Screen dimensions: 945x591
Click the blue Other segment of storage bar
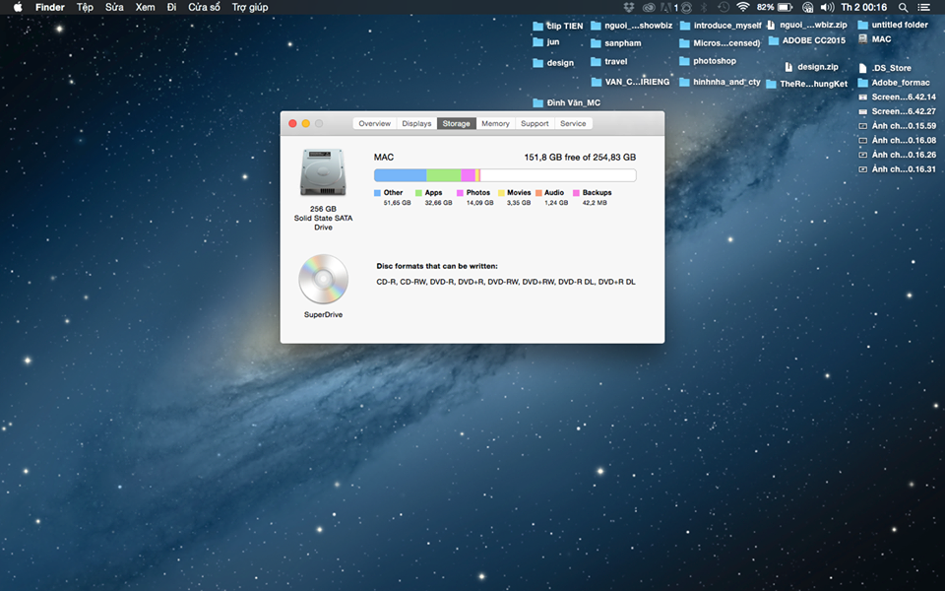(400, 175)
